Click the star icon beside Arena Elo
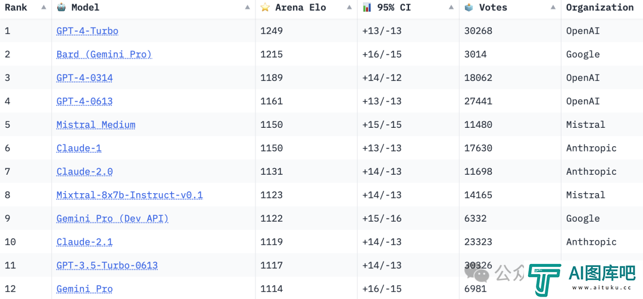 265,7
